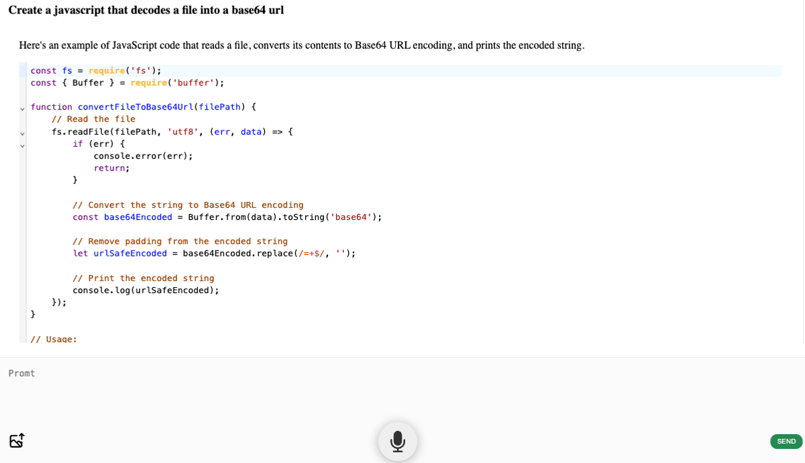Place cursor on the require('fs') line
805x463 pixels.
[x=95, y=70]
